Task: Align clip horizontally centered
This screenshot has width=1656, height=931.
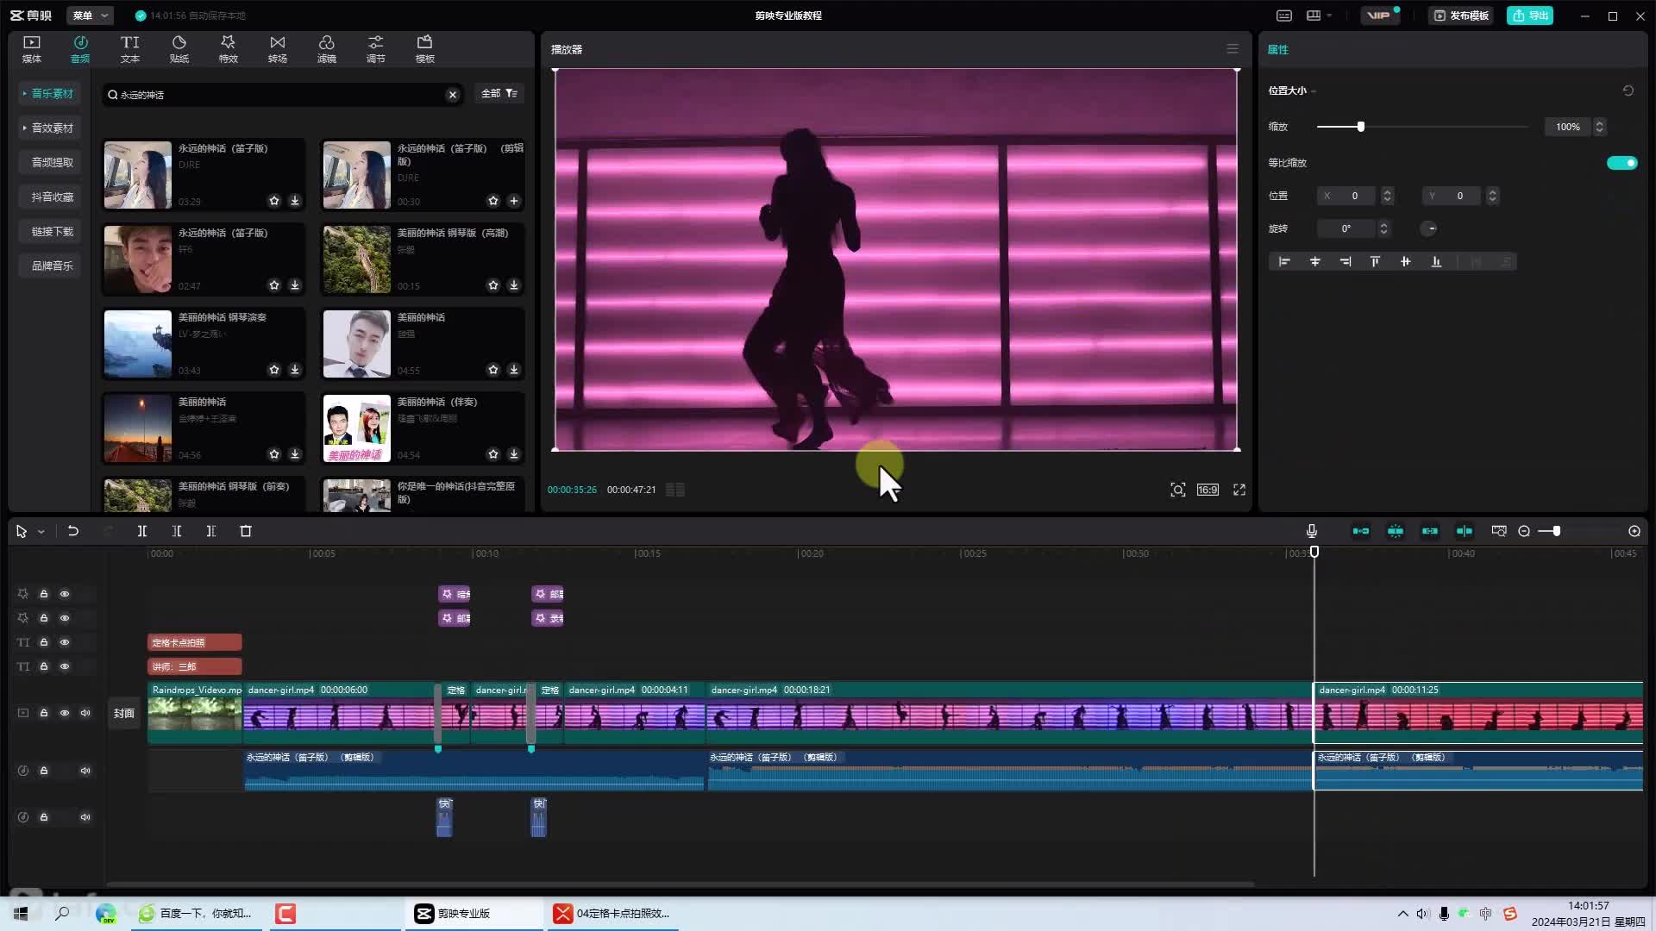Action: click(x=1314, y=262)
